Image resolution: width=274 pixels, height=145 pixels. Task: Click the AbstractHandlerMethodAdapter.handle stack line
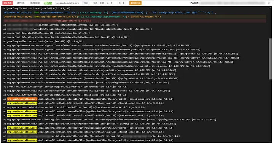(107, 66)
